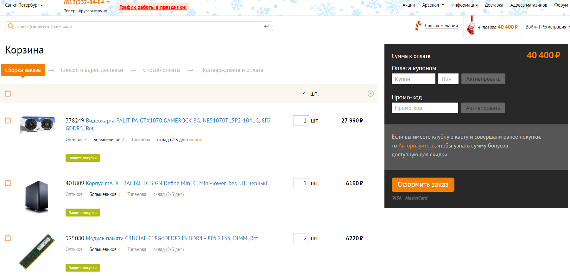This screenshot has height=276, width=570.
Task: Click the 27 990 ₽ price
Action: [x=352, y=121]
